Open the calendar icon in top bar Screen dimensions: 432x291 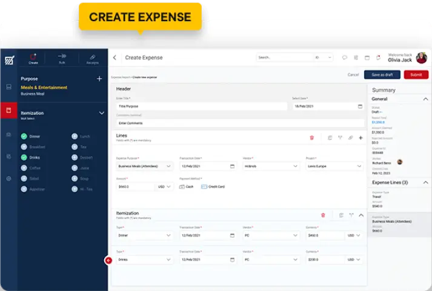[x=367, y=57]
